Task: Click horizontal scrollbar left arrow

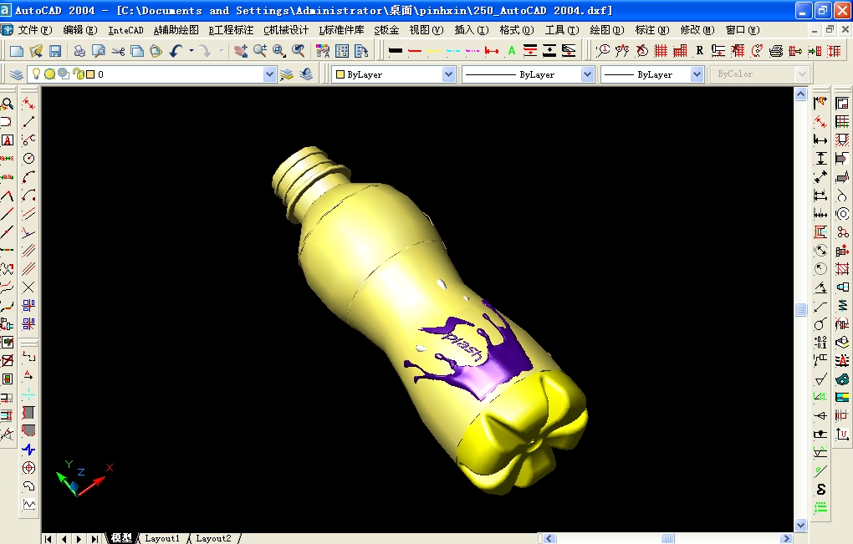Action: pyautogui.click(x=549, y=538)
